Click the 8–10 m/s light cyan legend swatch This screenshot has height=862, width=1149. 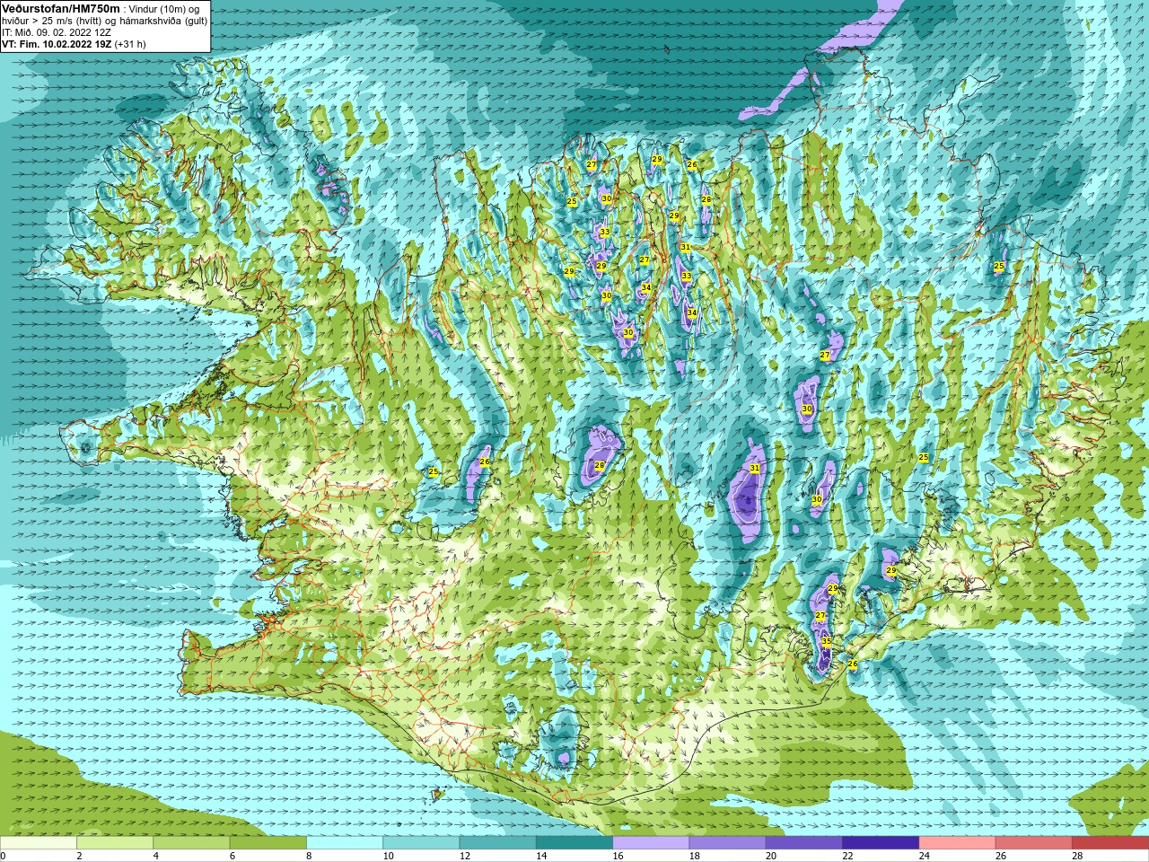(345, 843)
